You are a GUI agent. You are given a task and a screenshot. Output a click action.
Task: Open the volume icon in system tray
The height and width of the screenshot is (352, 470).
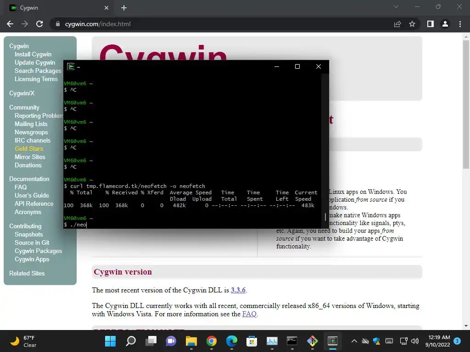point(415,341)
